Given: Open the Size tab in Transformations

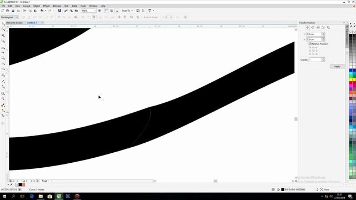Looking at the screenshot, I should tap(323, 27).
